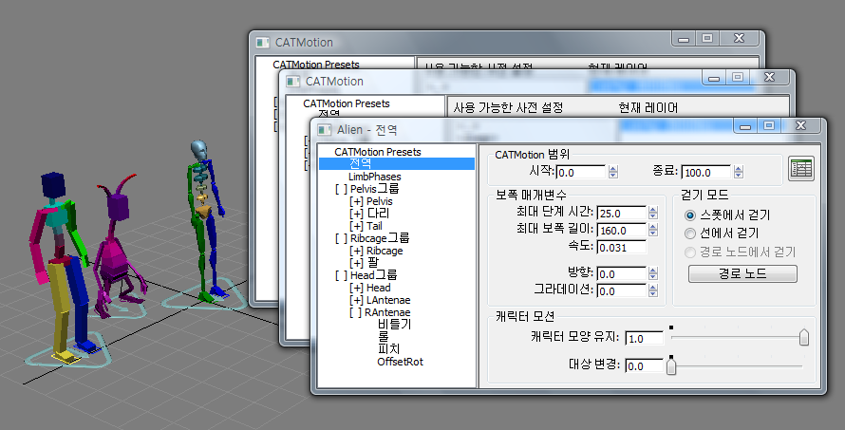Click the 종료 spinner arrows
Viewport: 845px width, 430px height.
[739, 173]
